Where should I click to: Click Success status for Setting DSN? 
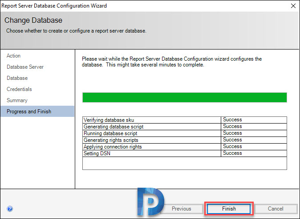(x=232, y=153)
